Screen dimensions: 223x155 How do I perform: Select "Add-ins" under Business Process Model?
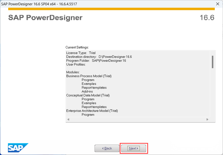point(87,92)
